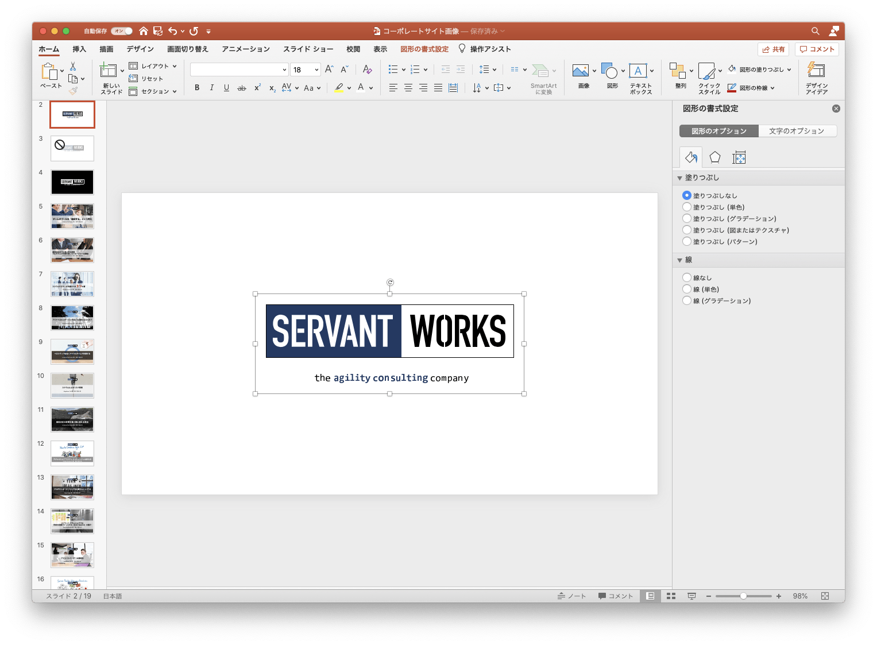Click the コメント button in ribbon
The width and height of the screenshot is (877, 645).
[x=817, y=49]
